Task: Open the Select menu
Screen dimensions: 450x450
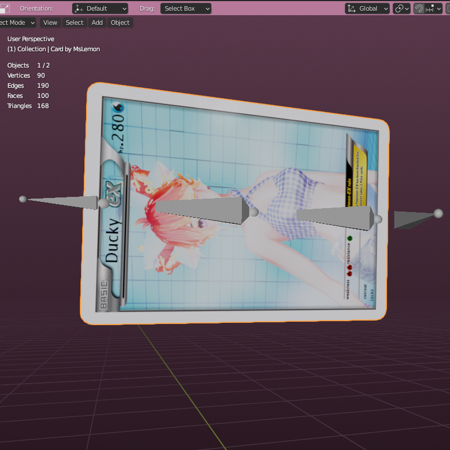Action: pos(74,22)
